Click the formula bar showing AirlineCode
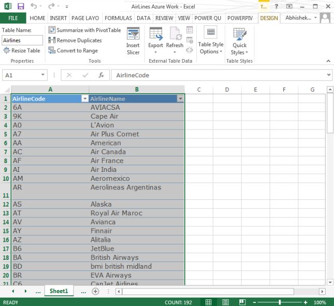The width and height of the screenshot is (334, 306). [219, 75]
